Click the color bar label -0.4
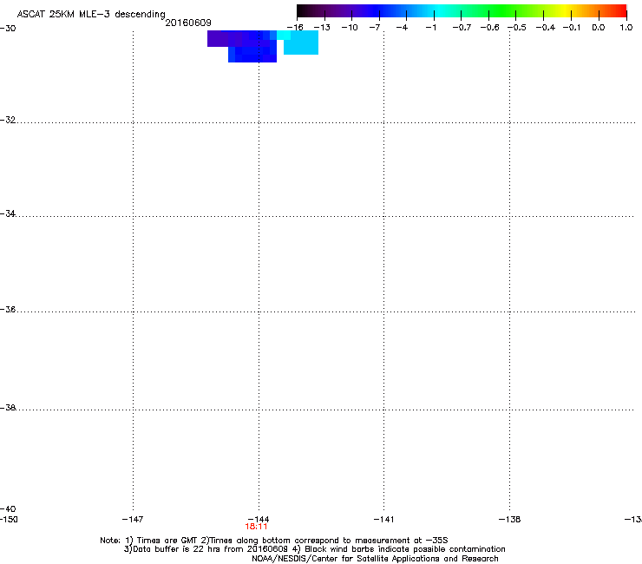Image resolution: width=642 pixels, height=564 pixels. pyautogui.click(x=546, y=28)
